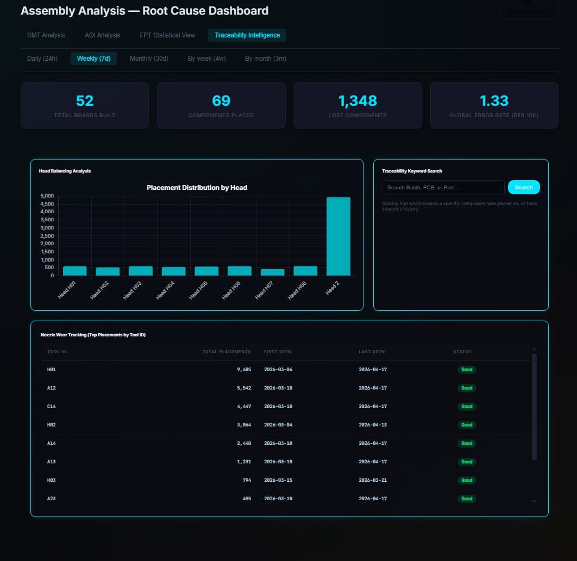Select the By week (4w) range
Viewport: 577px width, 561px height.
(207, 59)
